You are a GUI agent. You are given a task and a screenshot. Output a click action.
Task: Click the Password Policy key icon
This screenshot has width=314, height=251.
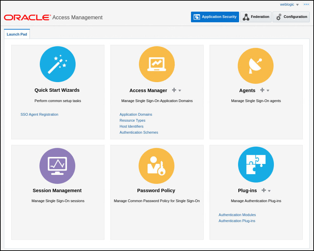(157, 166)
